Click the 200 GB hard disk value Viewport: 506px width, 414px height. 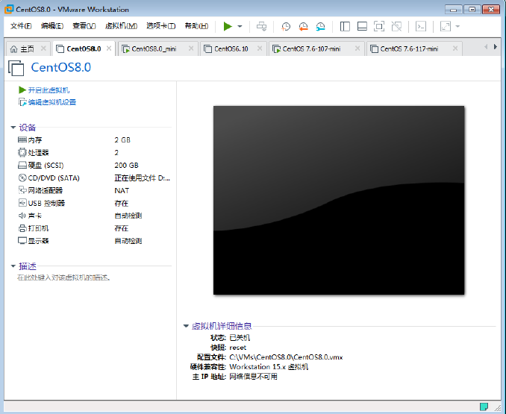click(127, 166)
